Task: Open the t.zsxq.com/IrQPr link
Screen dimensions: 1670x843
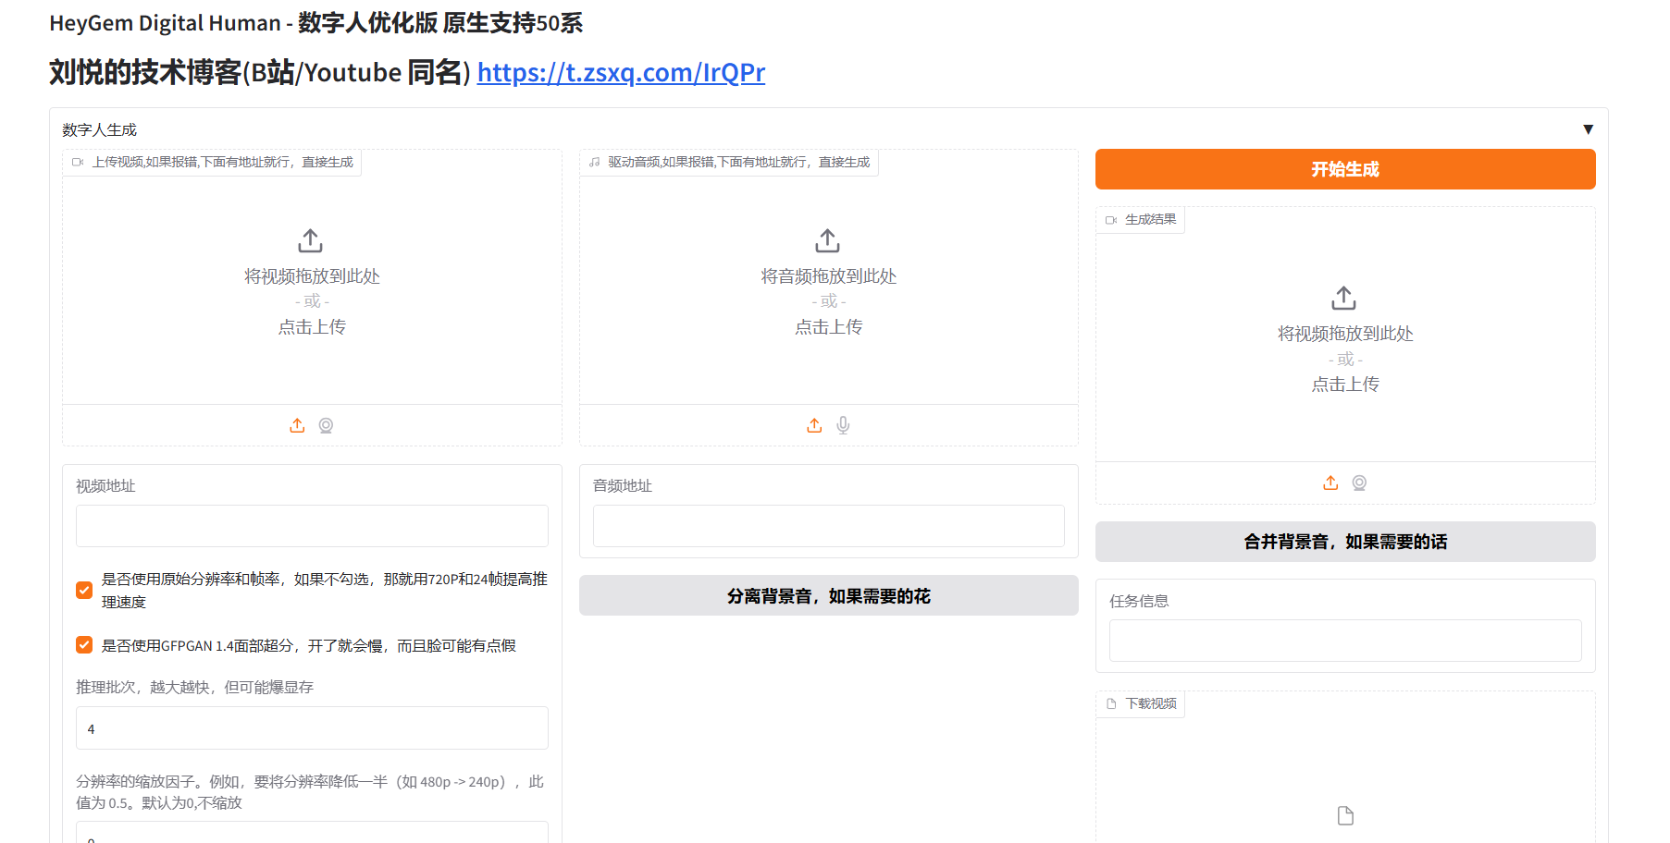Action: pos(621,72)
